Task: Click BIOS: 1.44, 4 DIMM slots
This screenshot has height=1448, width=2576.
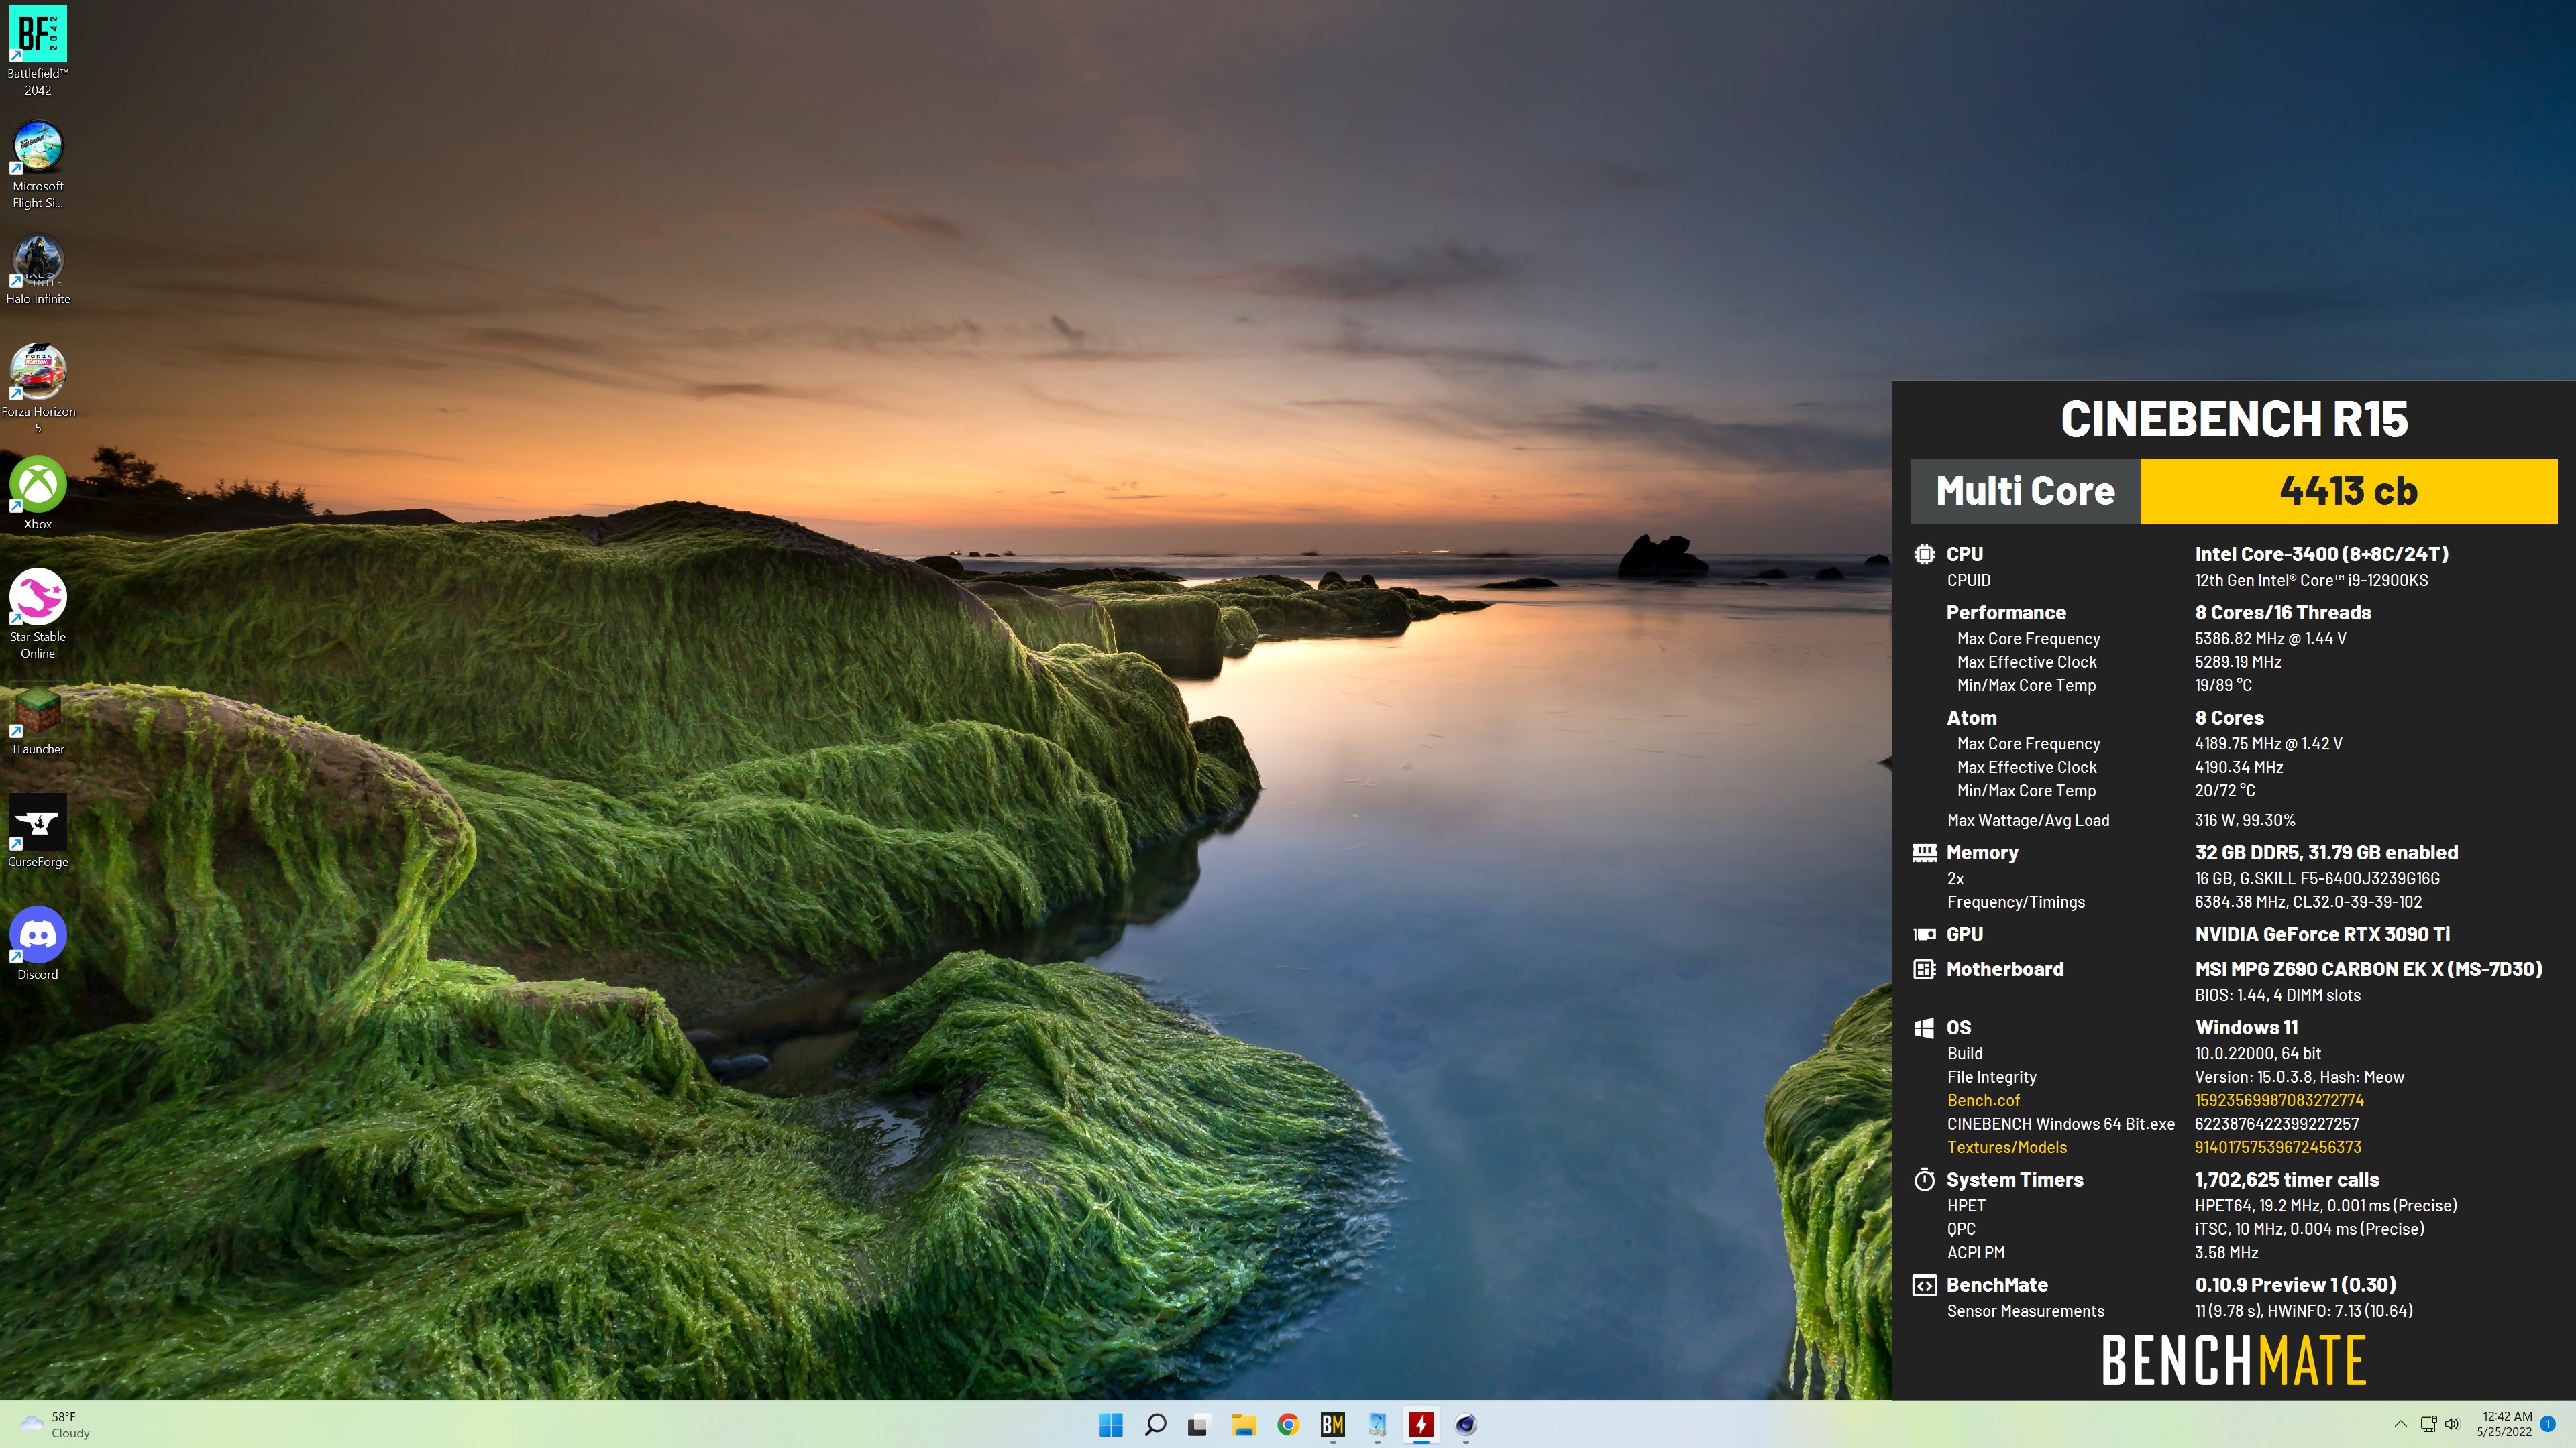Action: (x=2277, y=995)
